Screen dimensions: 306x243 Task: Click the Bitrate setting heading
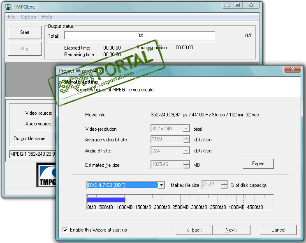(81, 82)
